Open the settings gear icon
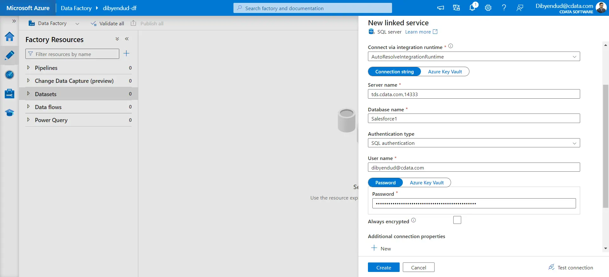Viewport: 609px width, 277px height. tap(488, 8)
